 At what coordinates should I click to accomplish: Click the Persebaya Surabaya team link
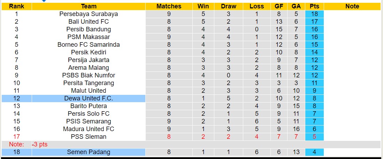click(x=89, y=14)
